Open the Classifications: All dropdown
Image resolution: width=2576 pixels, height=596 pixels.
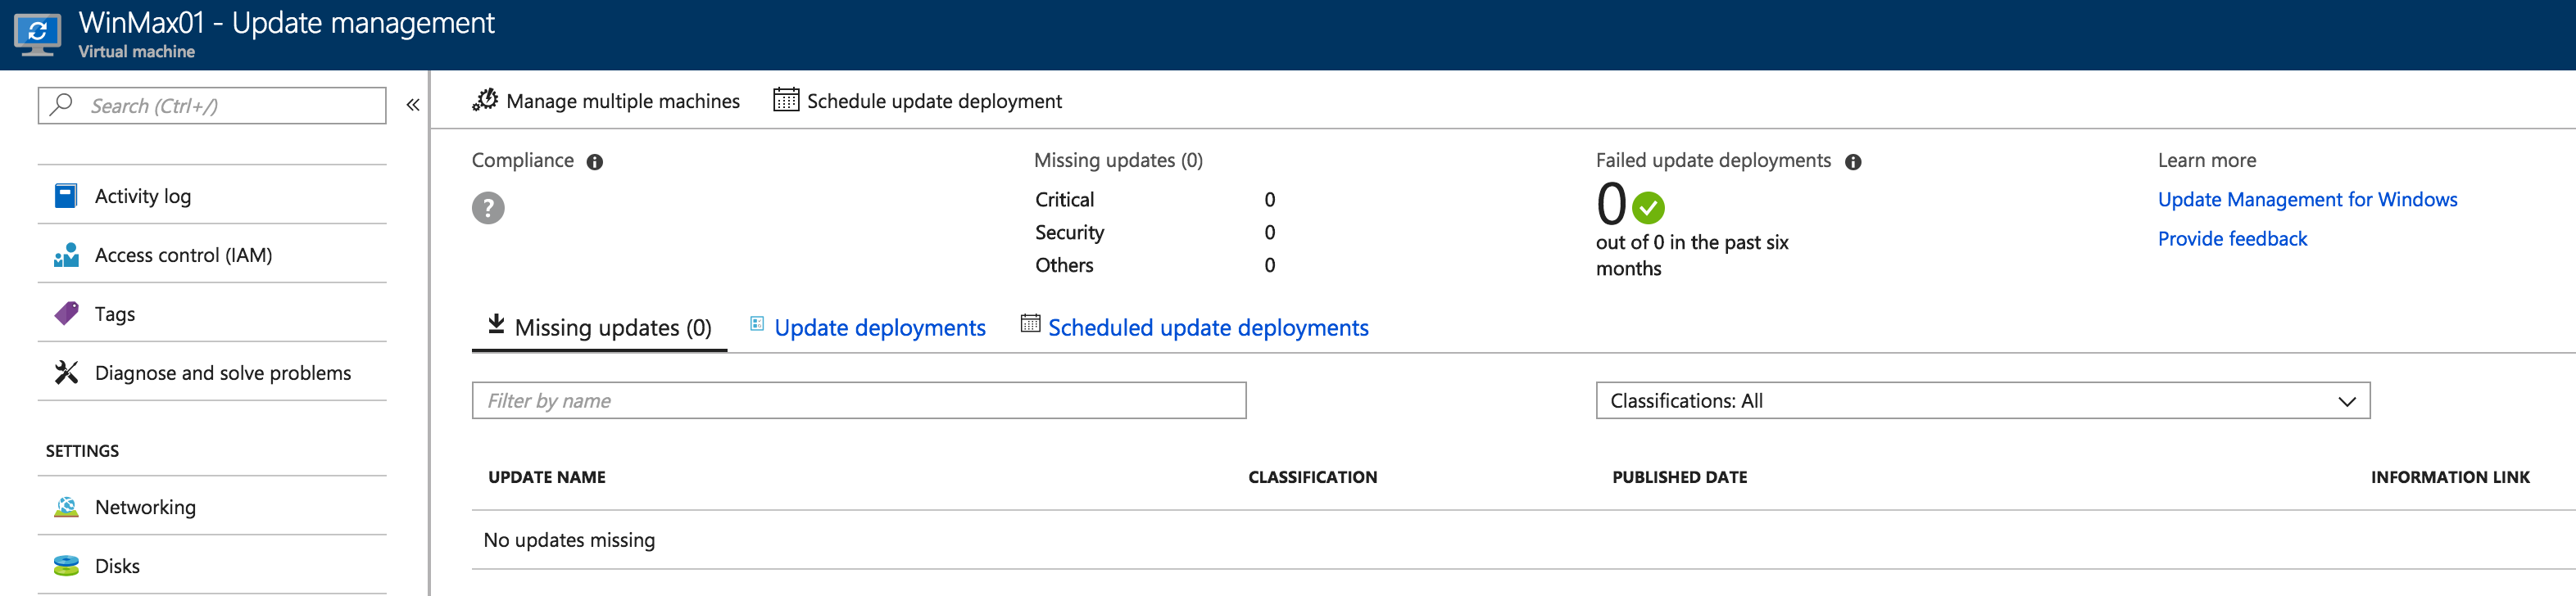point(1983,400)
